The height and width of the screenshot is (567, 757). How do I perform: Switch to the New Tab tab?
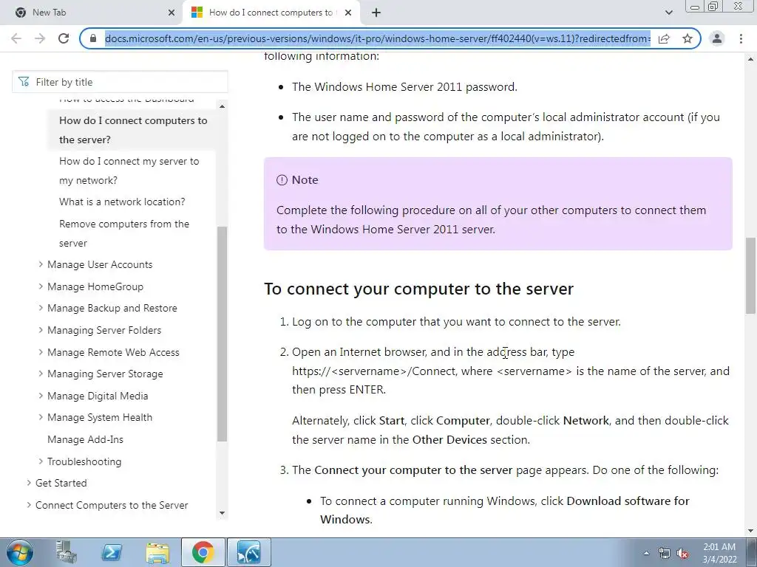tap(92, 13)
